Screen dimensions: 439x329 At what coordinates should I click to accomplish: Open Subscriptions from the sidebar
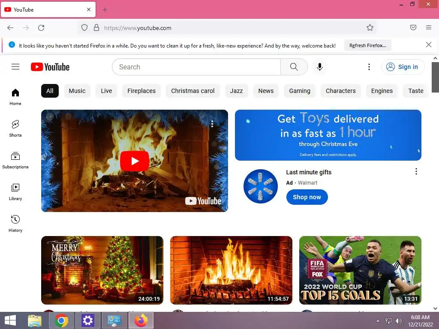[x=15, y=160]
